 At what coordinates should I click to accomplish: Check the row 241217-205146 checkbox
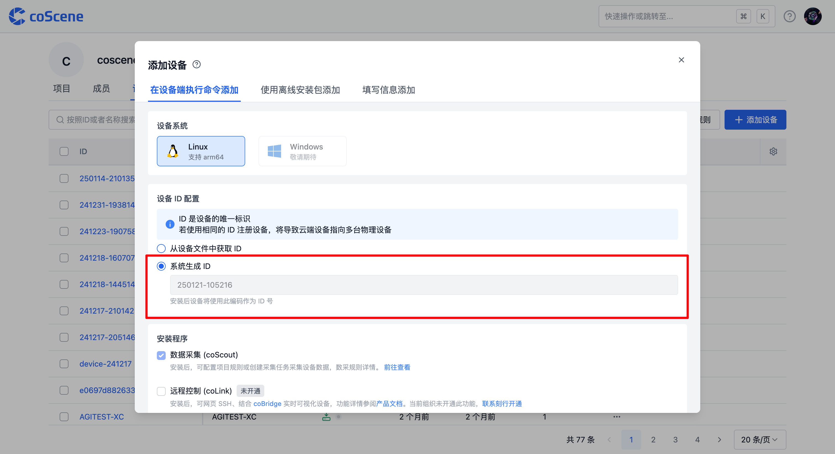pos(64,337)
